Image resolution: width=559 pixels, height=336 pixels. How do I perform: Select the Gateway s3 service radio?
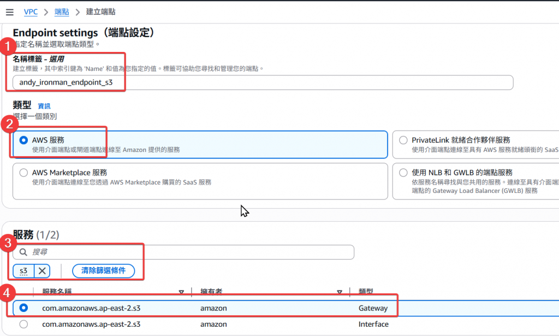[x=23, y=308]
